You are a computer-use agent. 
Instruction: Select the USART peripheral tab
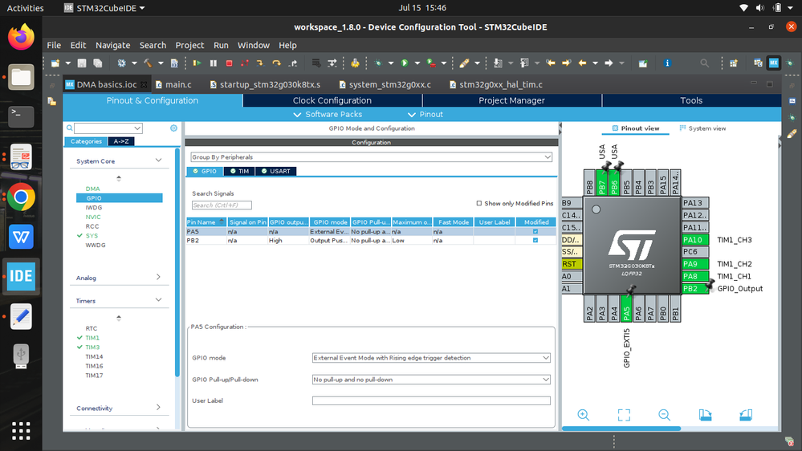point(275,171)
